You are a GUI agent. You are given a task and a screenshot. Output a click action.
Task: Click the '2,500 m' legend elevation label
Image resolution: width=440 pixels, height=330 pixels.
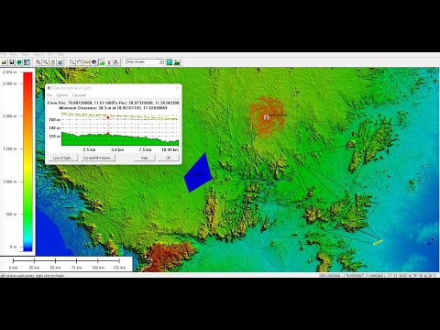tap(9, 83)
